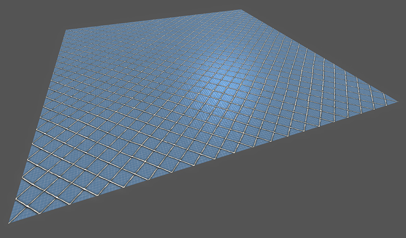Image resolution: width=406 pixels, height=238 pixels.
Task: Select the midpoint of the plane's long bottom edge
Action: [x=203, y=162]
